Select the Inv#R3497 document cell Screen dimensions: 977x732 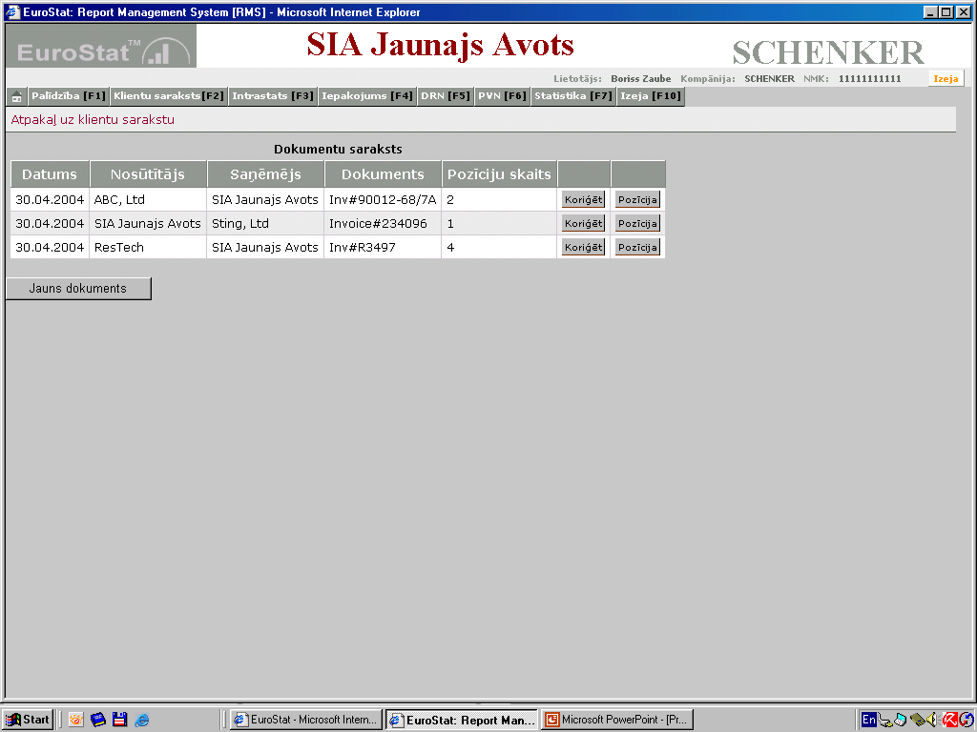383,247
